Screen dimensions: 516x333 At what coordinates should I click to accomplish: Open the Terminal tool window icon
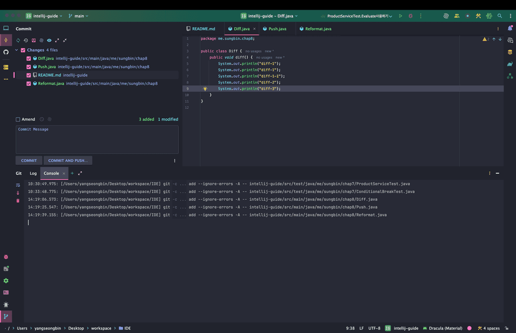tap(6, 292)
